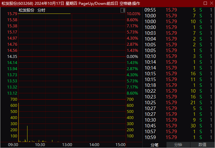The width and height of the screenshot is (215, 148).
Task: Select the 09:55 trade row
Action: tap(178, 10)
